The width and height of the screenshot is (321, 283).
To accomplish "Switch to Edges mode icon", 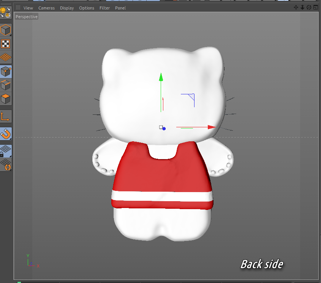I will (6, 85).
